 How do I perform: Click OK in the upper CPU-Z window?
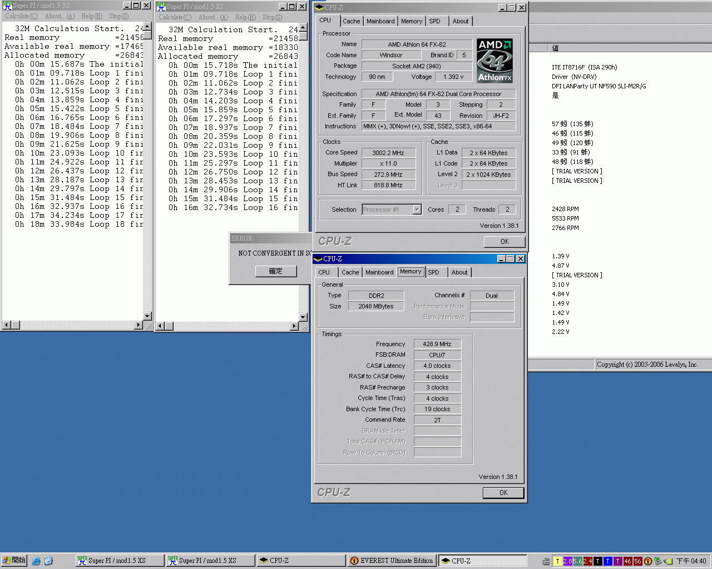(x=505, y=242)
